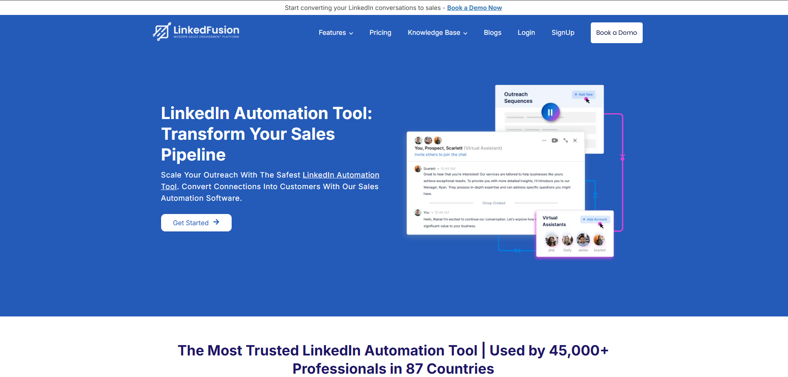Click the video camera icon in chat
This screenshot has height=377, width=788.
click(x=555, y=141)
